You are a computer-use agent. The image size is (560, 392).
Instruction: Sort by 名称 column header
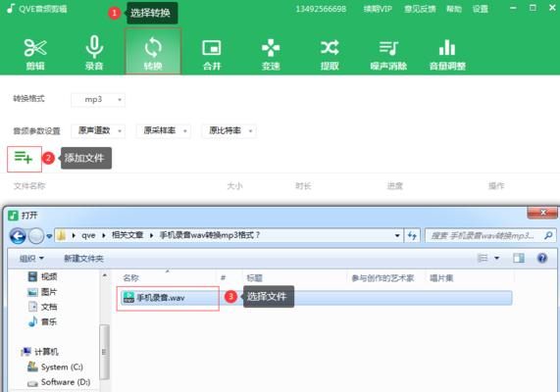pos(130,278)
